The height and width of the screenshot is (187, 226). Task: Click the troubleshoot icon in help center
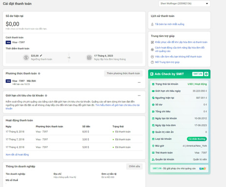pos(152,42)
